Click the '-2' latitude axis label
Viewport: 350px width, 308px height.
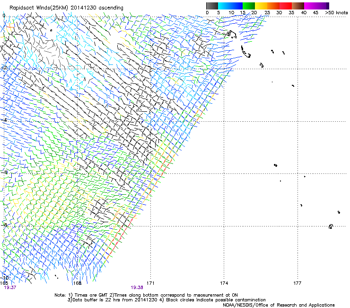[x=4, y=68]
